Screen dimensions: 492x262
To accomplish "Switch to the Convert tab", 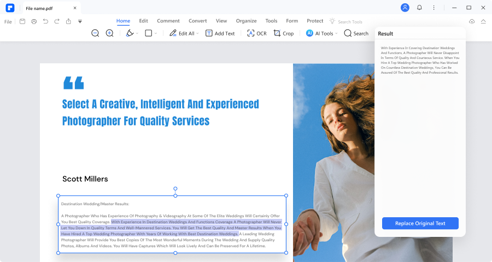I will [198, 21].
